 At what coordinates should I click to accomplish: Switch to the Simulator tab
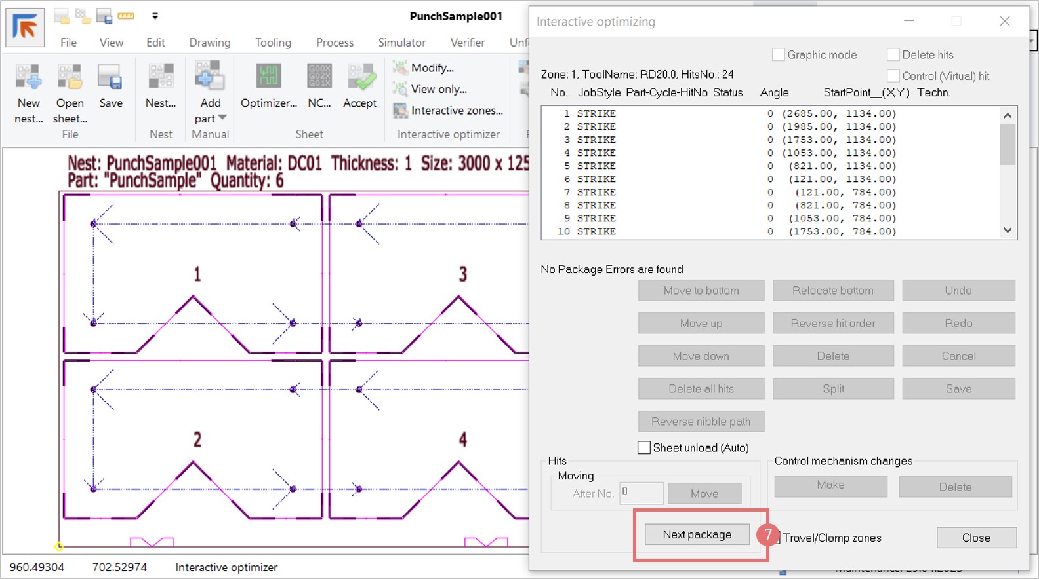pyautogui.click(x=401, y=43)
